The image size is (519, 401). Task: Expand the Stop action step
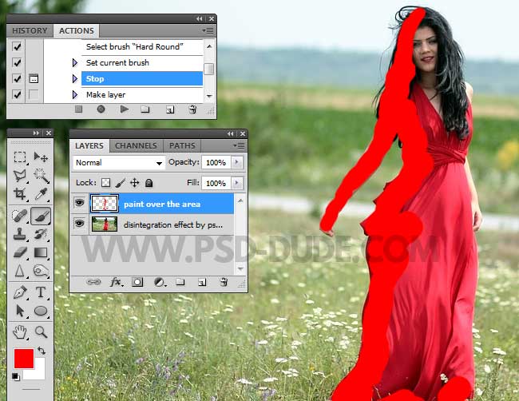[x=75, y=78]
